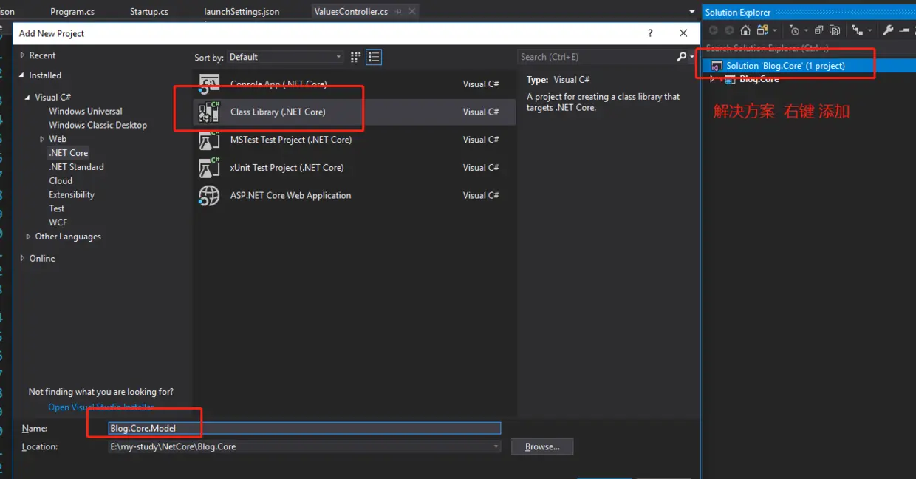Close the Add New Project dialog
Image resolution: width=916 pixels, height=479 pixels.
[683, 33]
